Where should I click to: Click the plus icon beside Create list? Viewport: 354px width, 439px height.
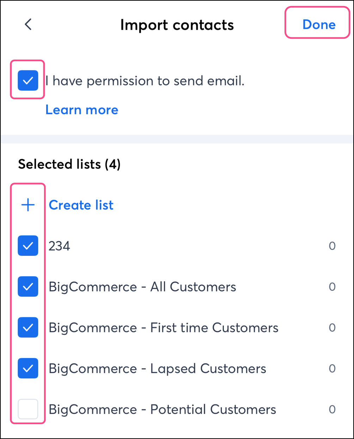point(28,205)
